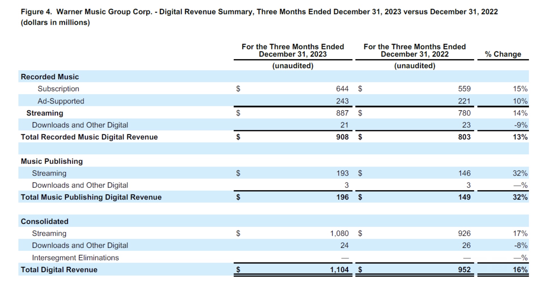Select the -8% change value
The image size is (550, 291).
tap(521, 245)
